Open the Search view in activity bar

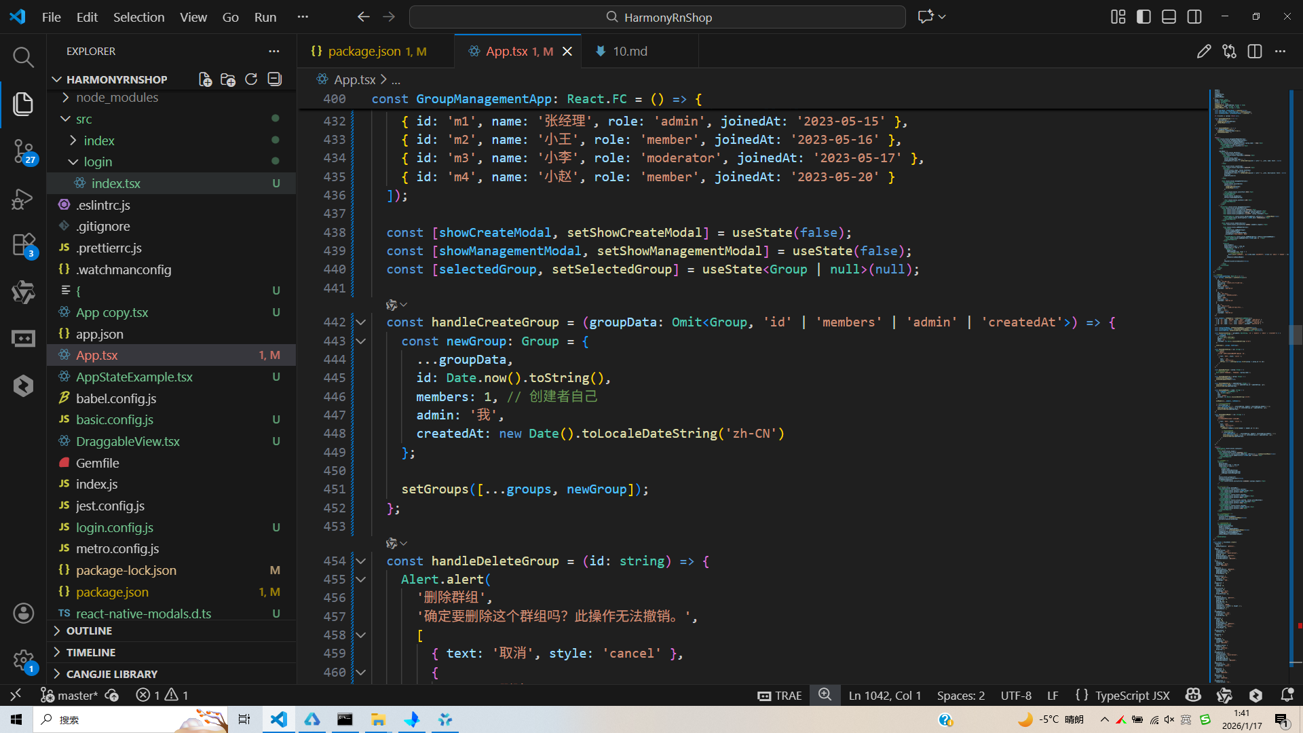click(23, 58)
